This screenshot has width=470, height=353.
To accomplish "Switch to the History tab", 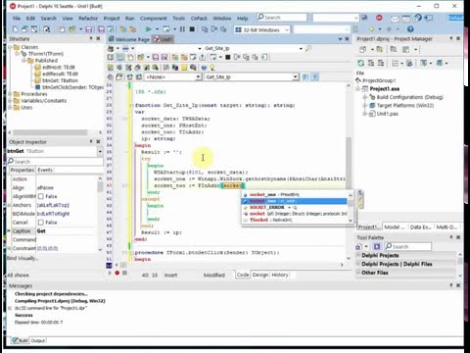I will point(280,275).
